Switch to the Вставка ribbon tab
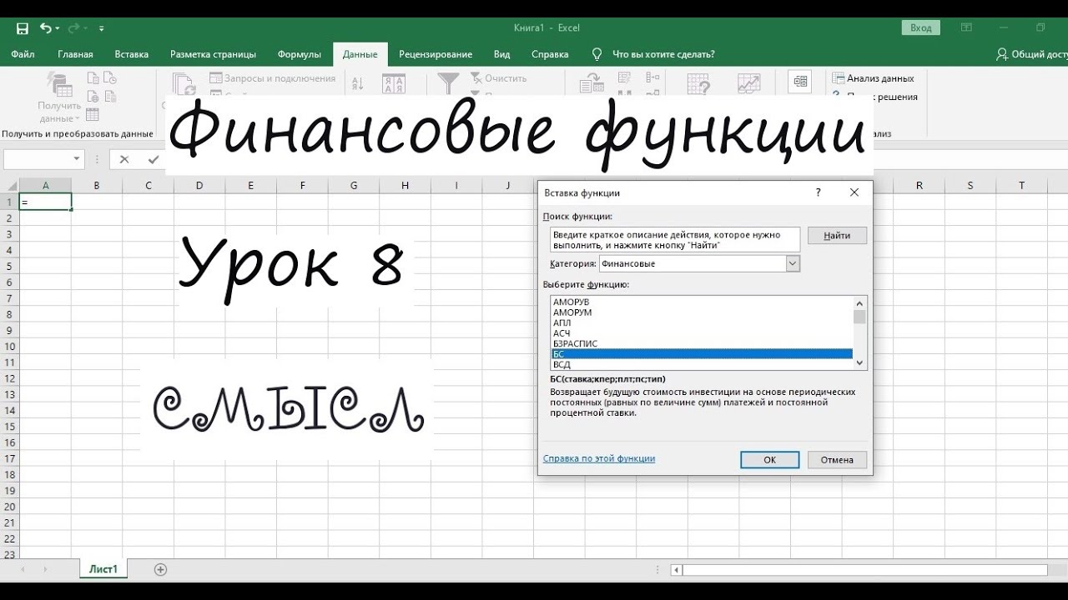 (132, 54)
